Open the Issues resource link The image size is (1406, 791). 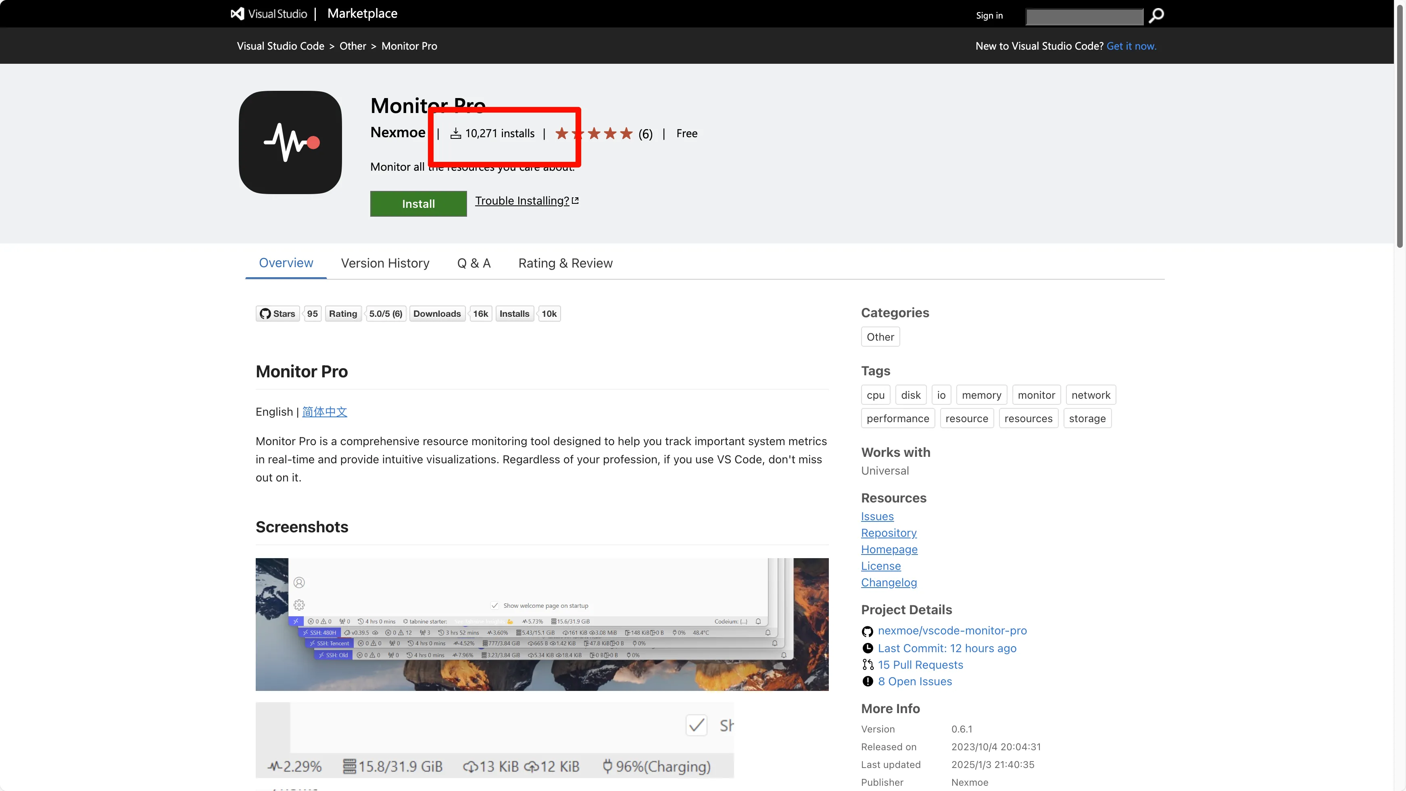point(877,516)
